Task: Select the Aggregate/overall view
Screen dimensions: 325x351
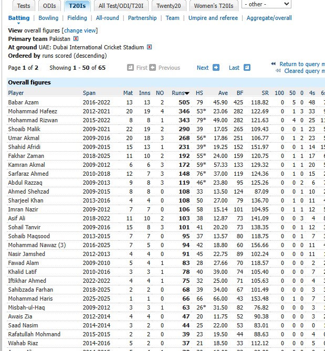Action: click(x=269, y=18)
